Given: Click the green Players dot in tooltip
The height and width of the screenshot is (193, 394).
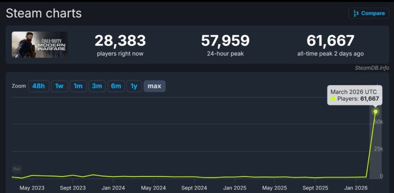Looking at the screenshot, I should pos(333,99).
